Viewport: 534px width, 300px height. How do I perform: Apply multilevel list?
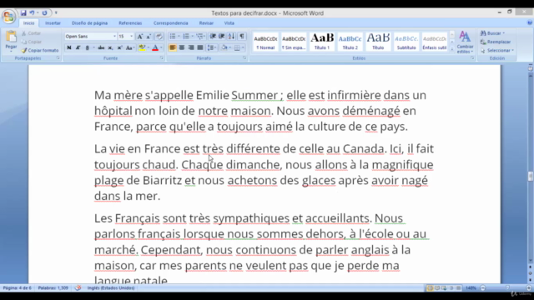click(200, 37)
